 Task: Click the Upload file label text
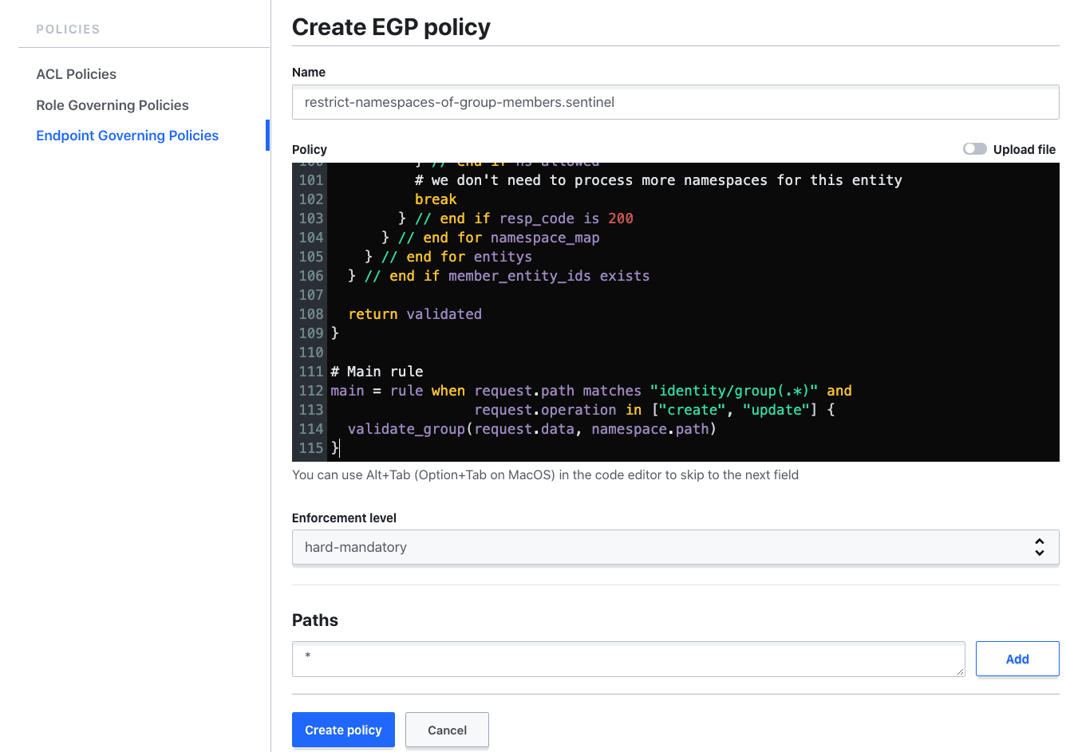click(1024, 150)
